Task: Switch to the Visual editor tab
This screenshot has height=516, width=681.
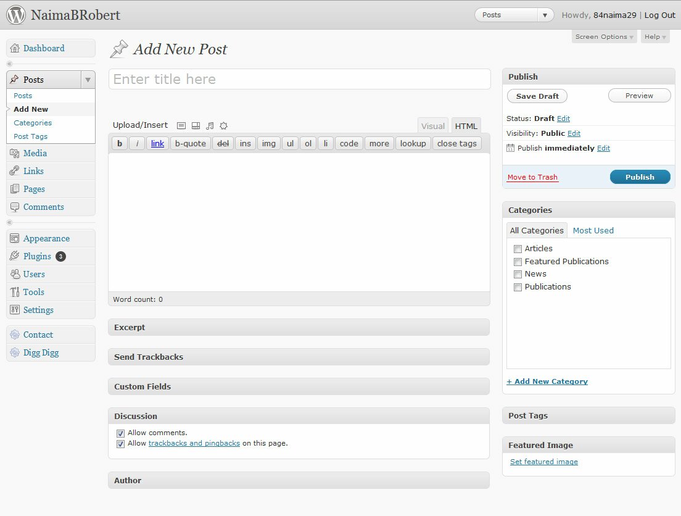Action: click(433, 126)
